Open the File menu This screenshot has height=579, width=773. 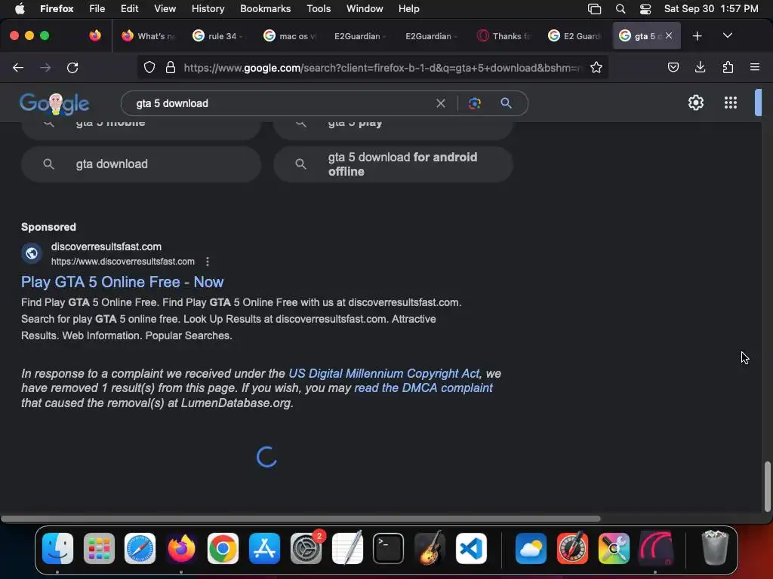(97, 9)
